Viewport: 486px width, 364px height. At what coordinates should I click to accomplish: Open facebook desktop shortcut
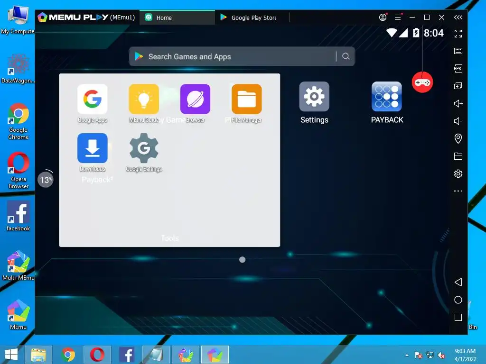point(19,216)
